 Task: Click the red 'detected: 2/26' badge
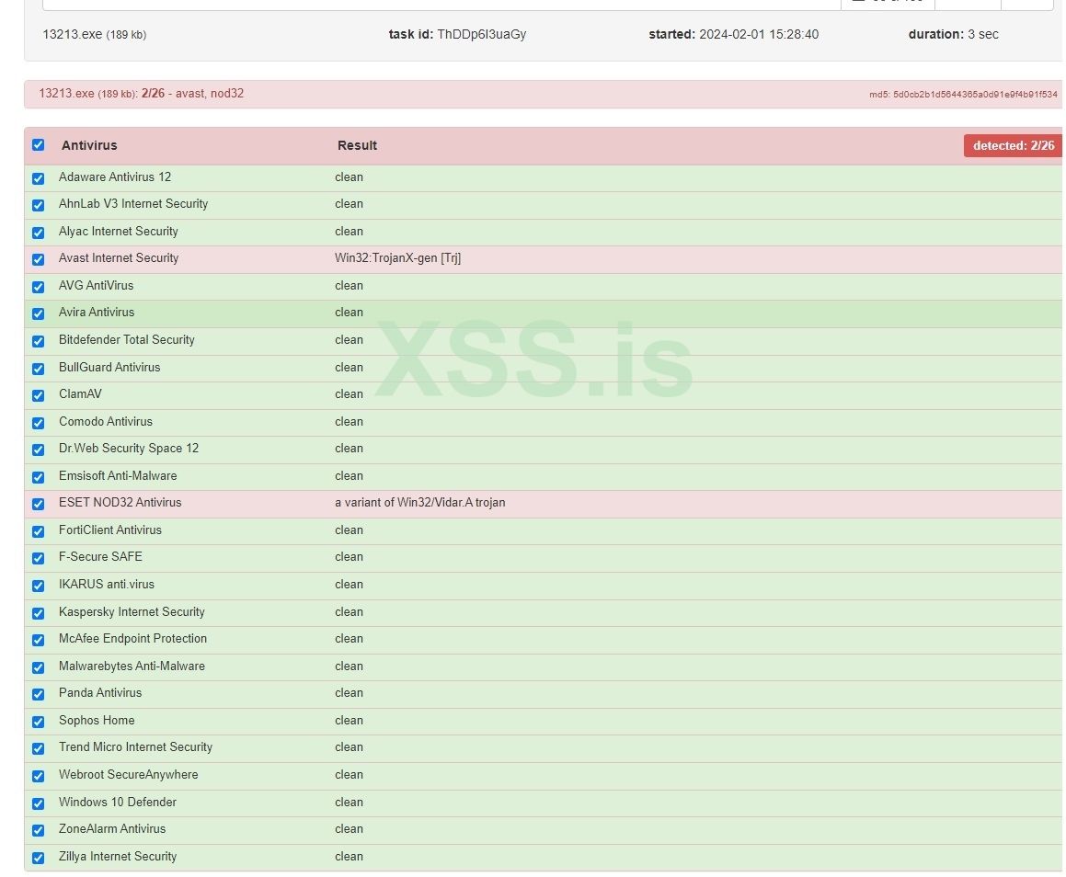pyautogui.click(x=1013, y=145)
